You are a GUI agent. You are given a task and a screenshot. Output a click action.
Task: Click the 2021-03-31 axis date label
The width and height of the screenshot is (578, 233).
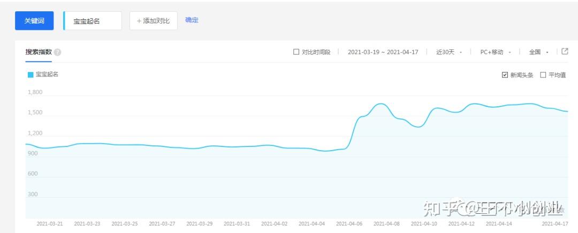click(x=237, y=223)
